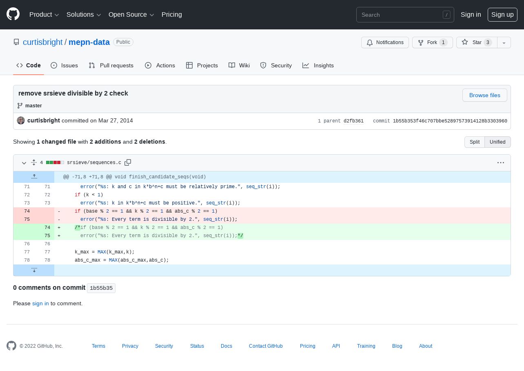The height and width of the screenshot is (371, 524).
Task: Open the footer Pricing link
Action: point(308,346)
